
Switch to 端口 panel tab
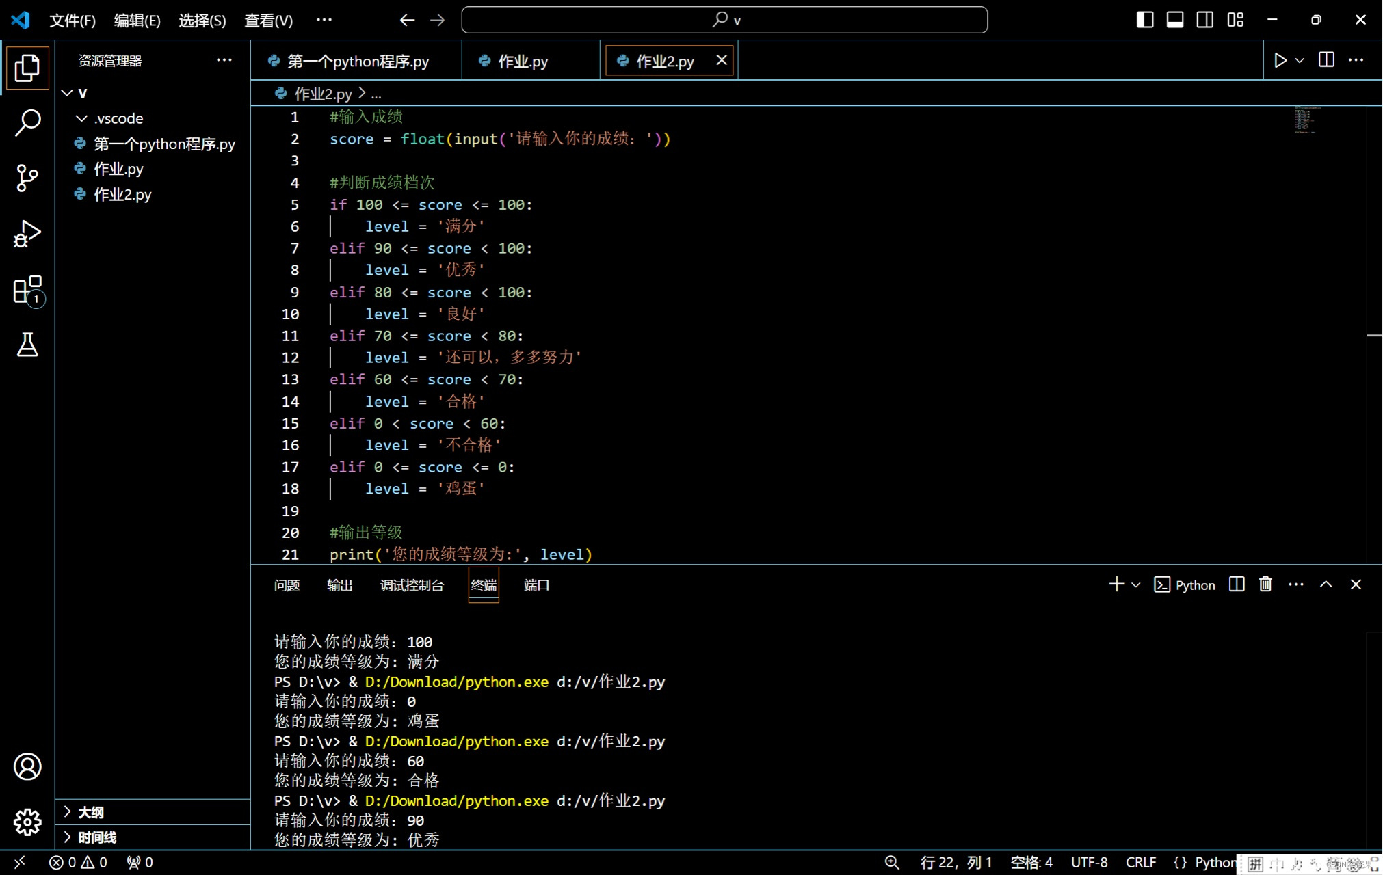click(x=536, y=585)
